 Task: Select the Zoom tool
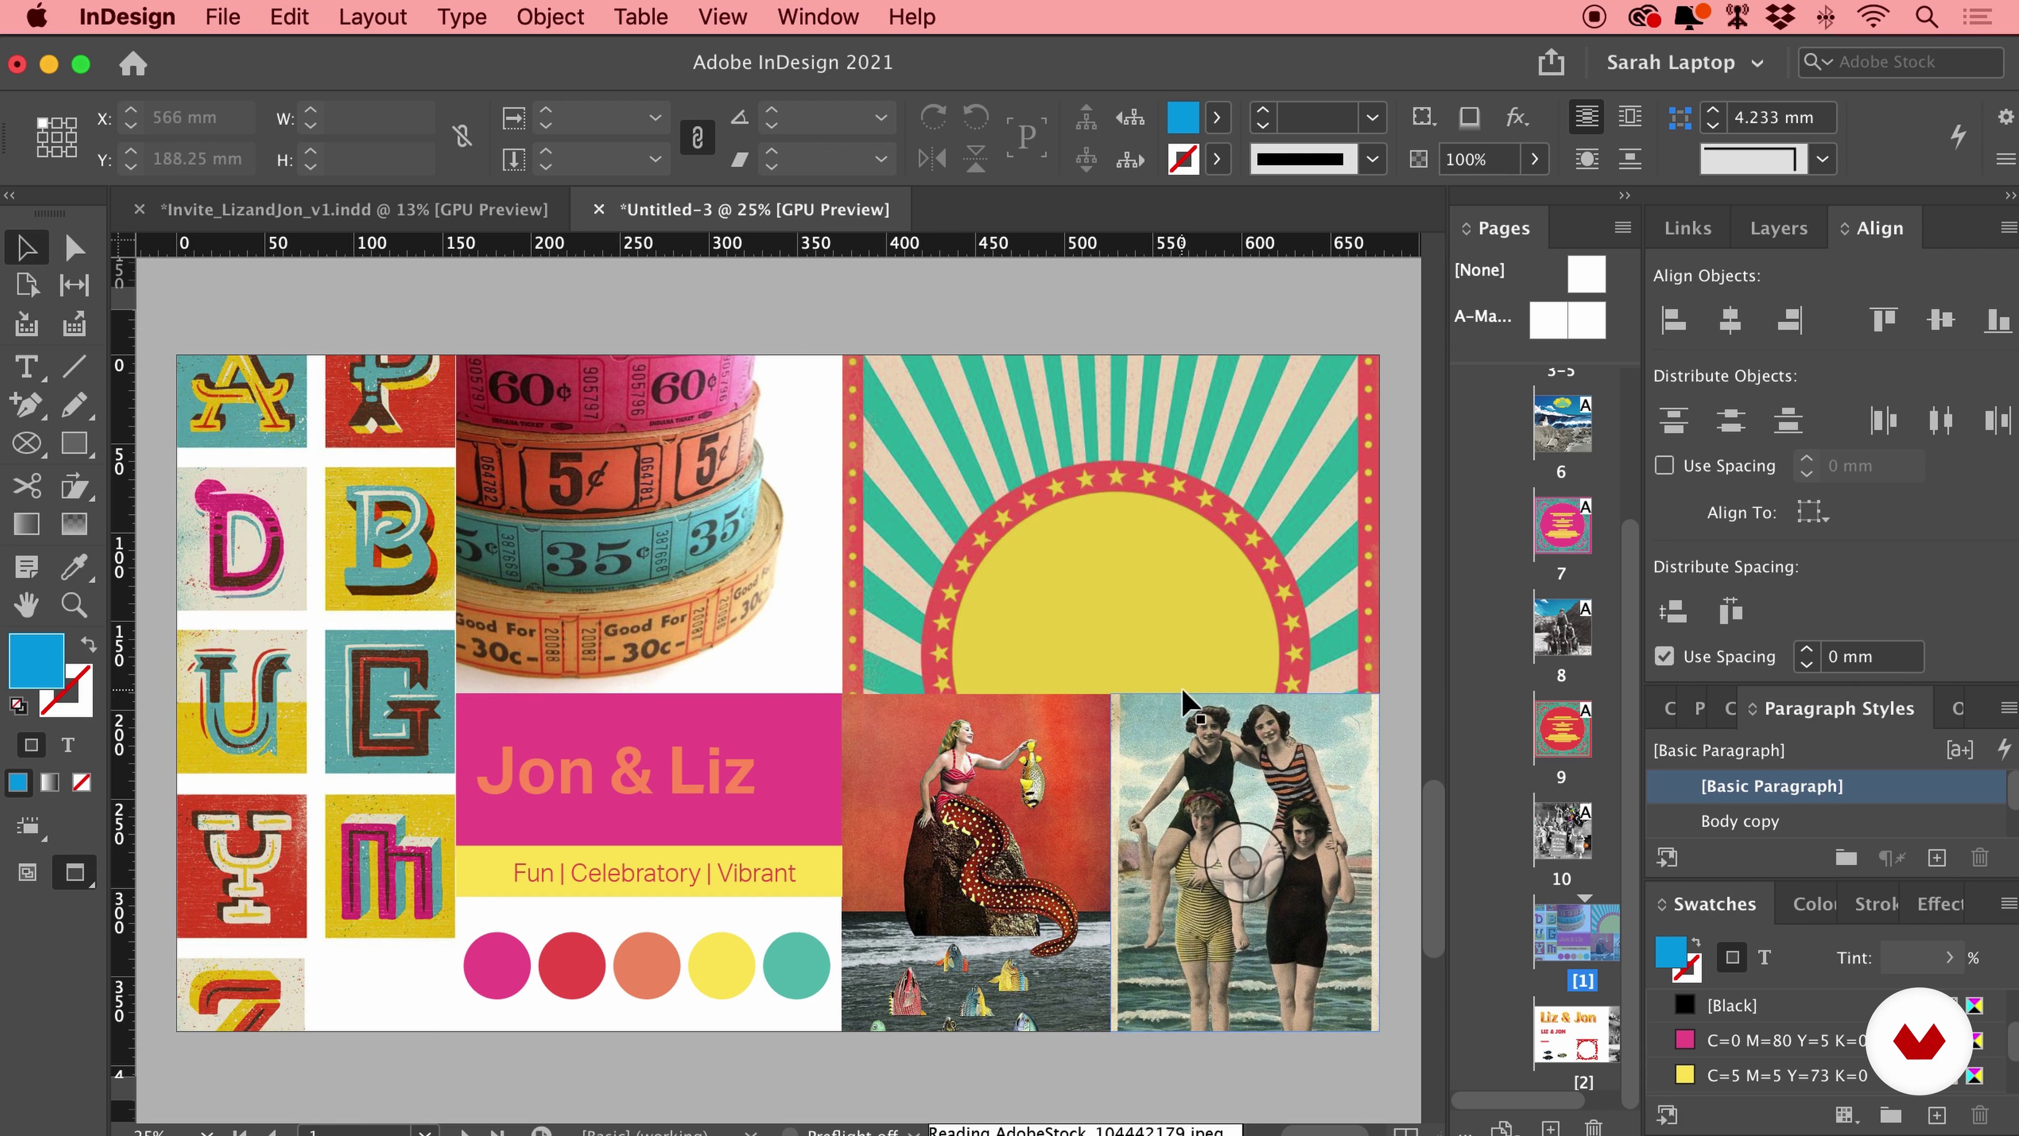point(75,604)
